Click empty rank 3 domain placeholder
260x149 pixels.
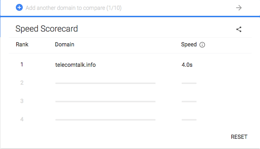click(x=105, y=101)
